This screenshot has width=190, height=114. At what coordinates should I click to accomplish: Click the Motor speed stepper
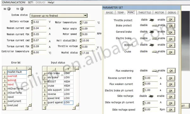80,34
